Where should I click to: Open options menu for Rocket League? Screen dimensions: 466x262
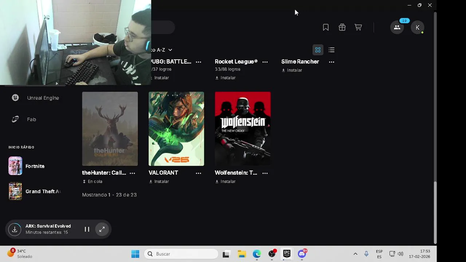pos(265,62)
